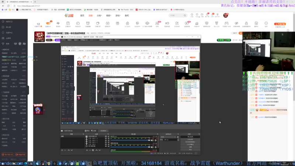The height and width of the screenshot is (166, 295).
Task: Mute the first audio mixer channel speaker icon
Action: pyautogui.click(x=152, y=140)
